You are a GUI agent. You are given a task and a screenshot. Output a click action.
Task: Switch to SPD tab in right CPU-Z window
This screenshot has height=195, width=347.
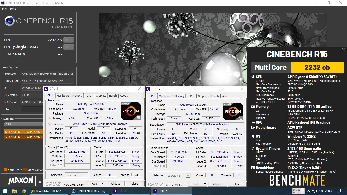pyautogui.click(x=191, y=96)
